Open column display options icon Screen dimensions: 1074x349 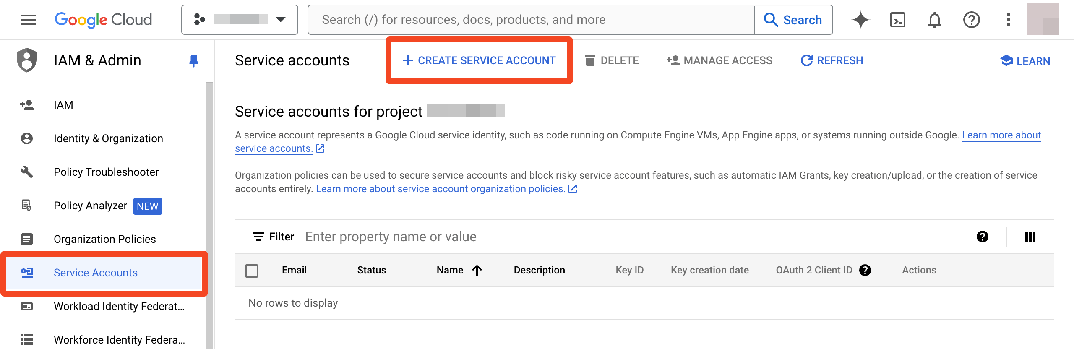click(1030, 237)
